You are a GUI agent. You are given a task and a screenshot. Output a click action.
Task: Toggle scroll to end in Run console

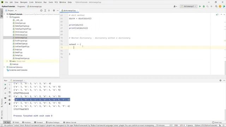point(10,96)
